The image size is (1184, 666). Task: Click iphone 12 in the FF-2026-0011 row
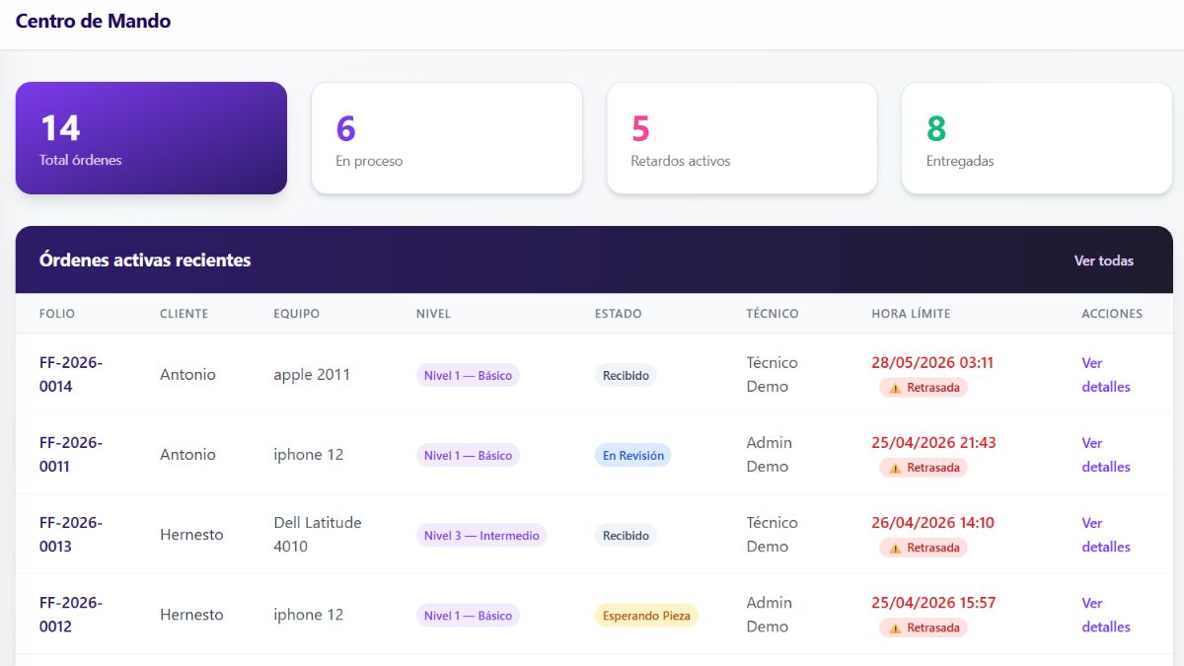[309, 455]
